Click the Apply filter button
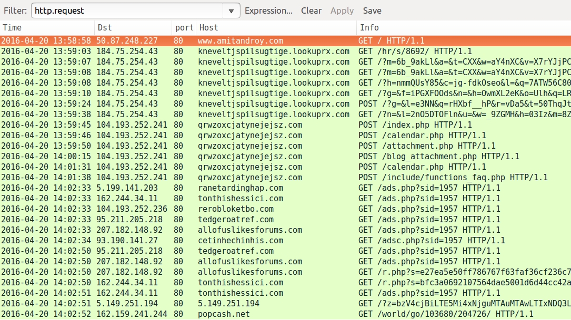 tap(342, 11)
